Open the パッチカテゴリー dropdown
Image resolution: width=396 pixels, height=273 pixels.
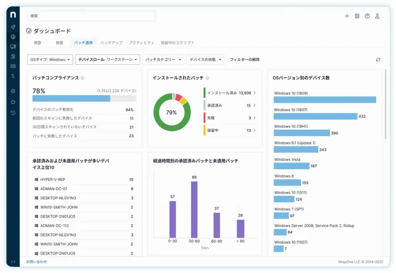coord(163,60)
